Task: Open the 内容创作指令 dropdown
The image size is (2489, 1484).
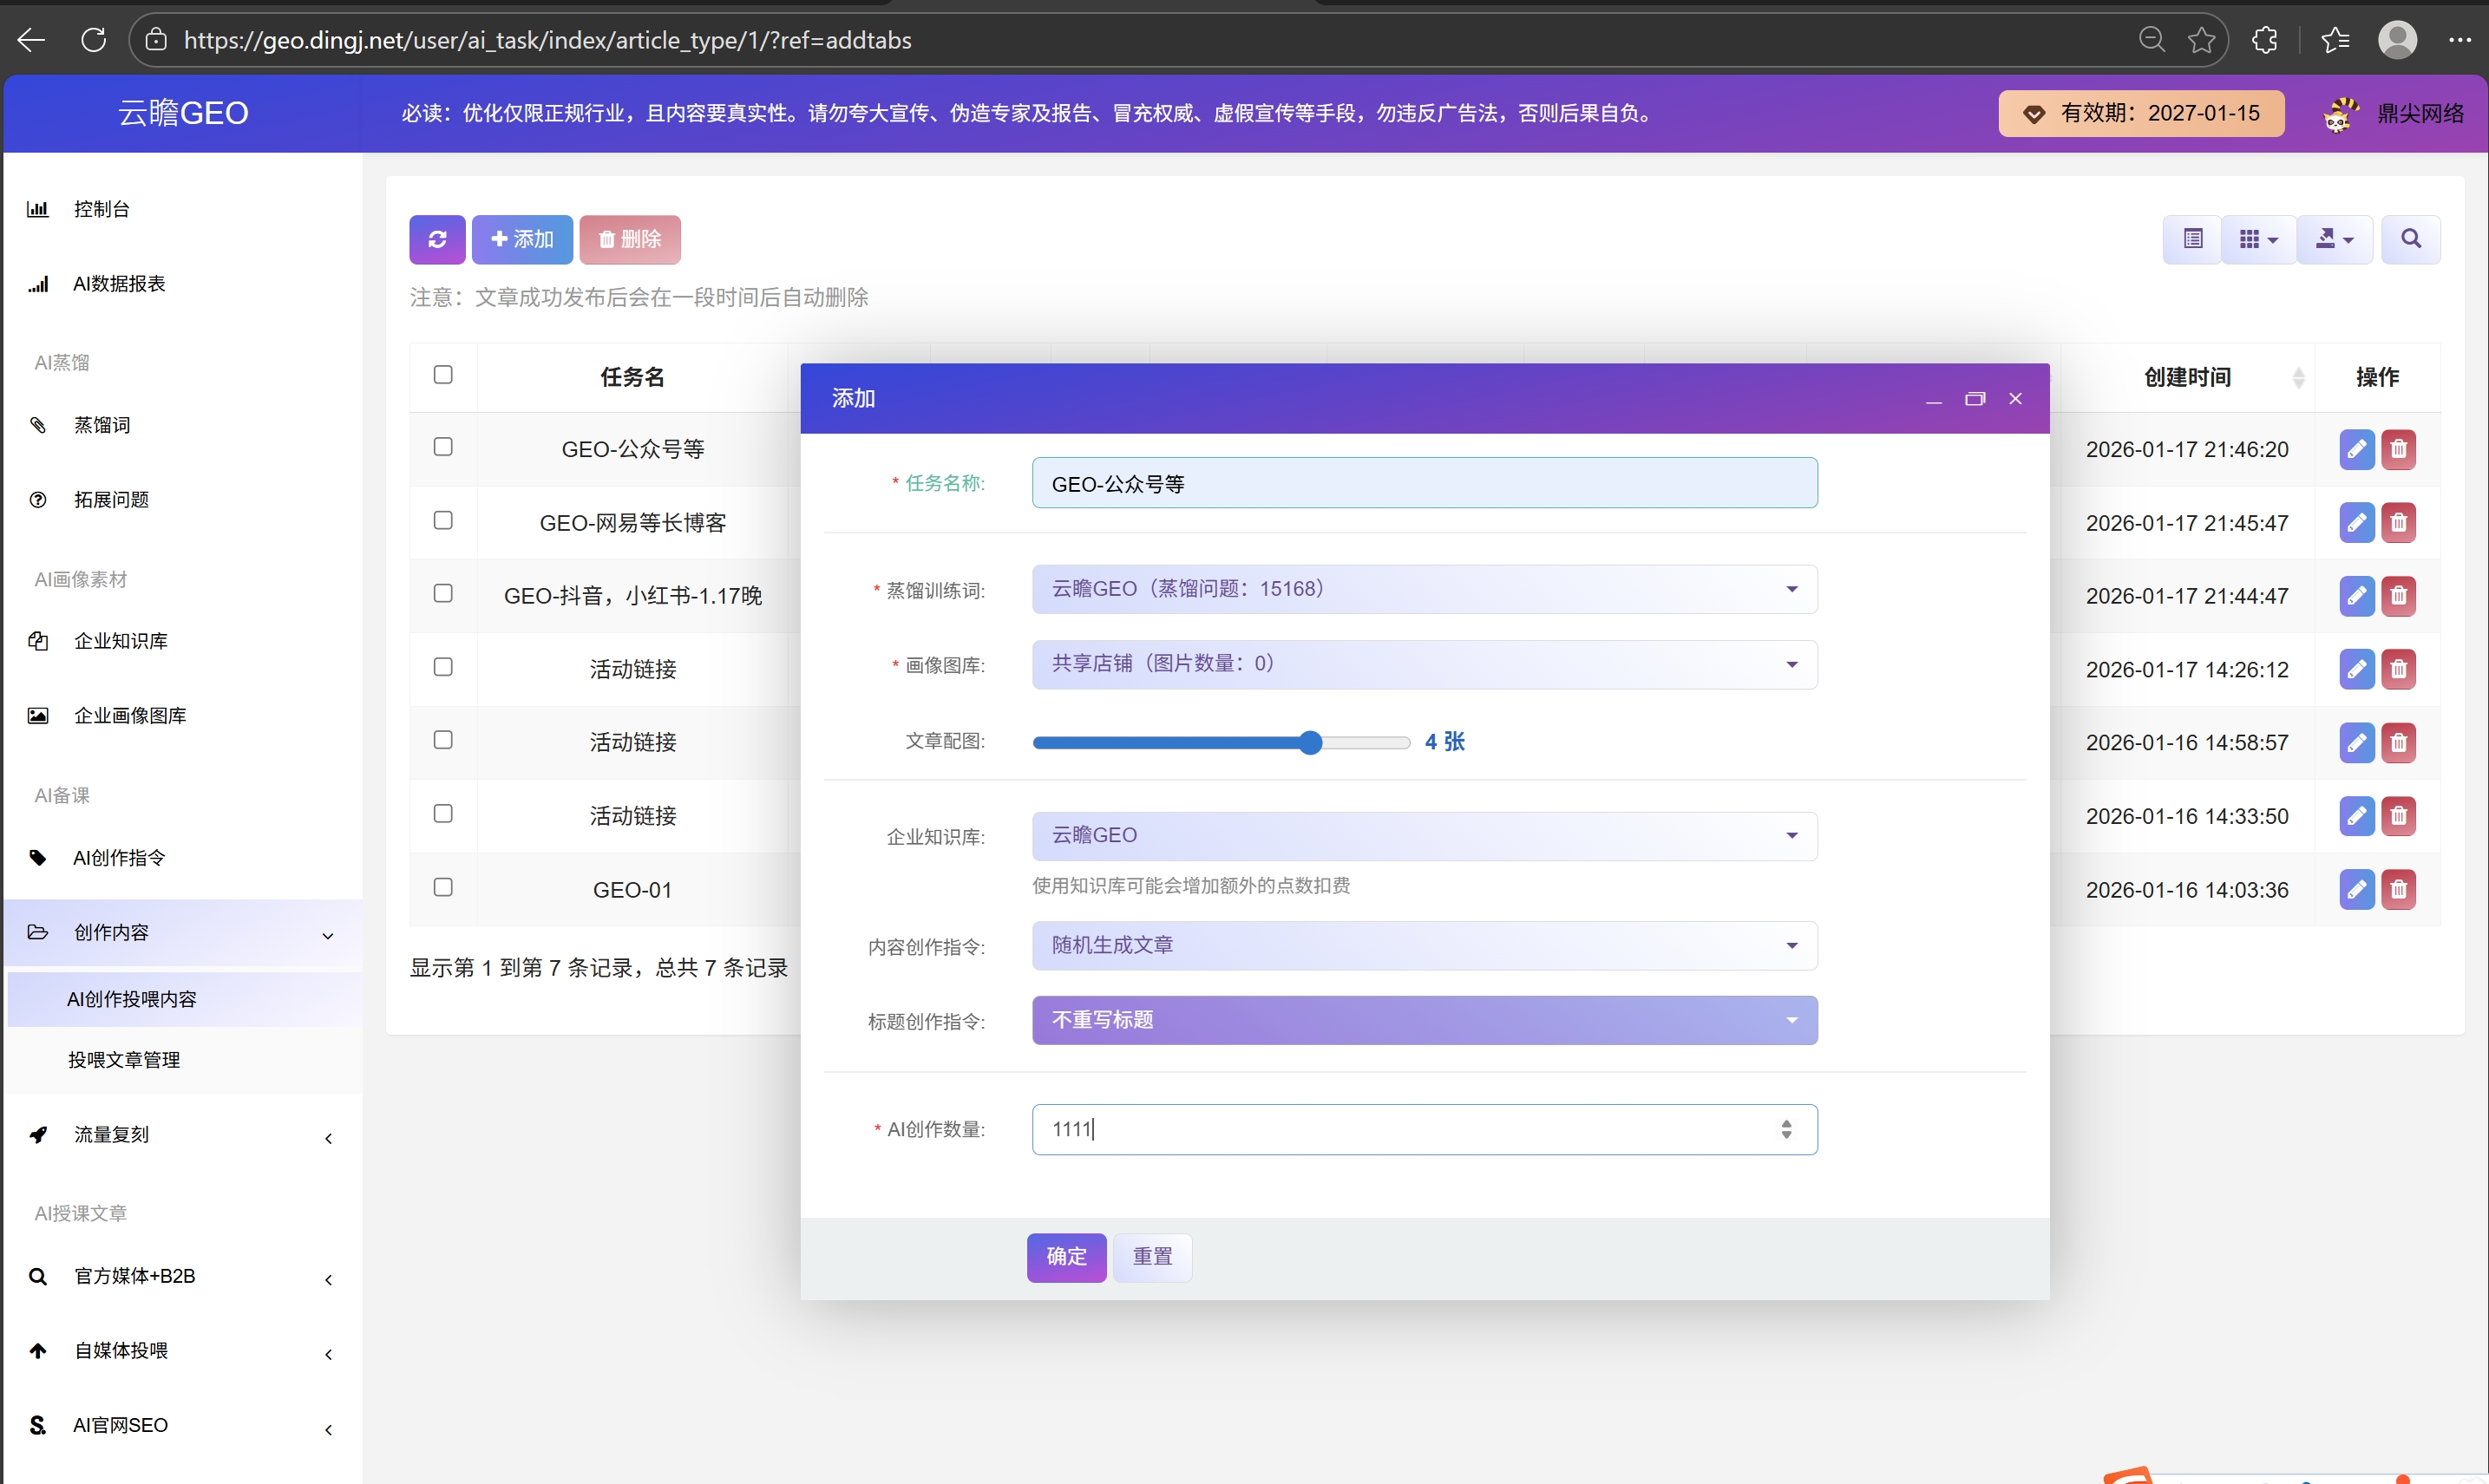Action: (1424, 946)
